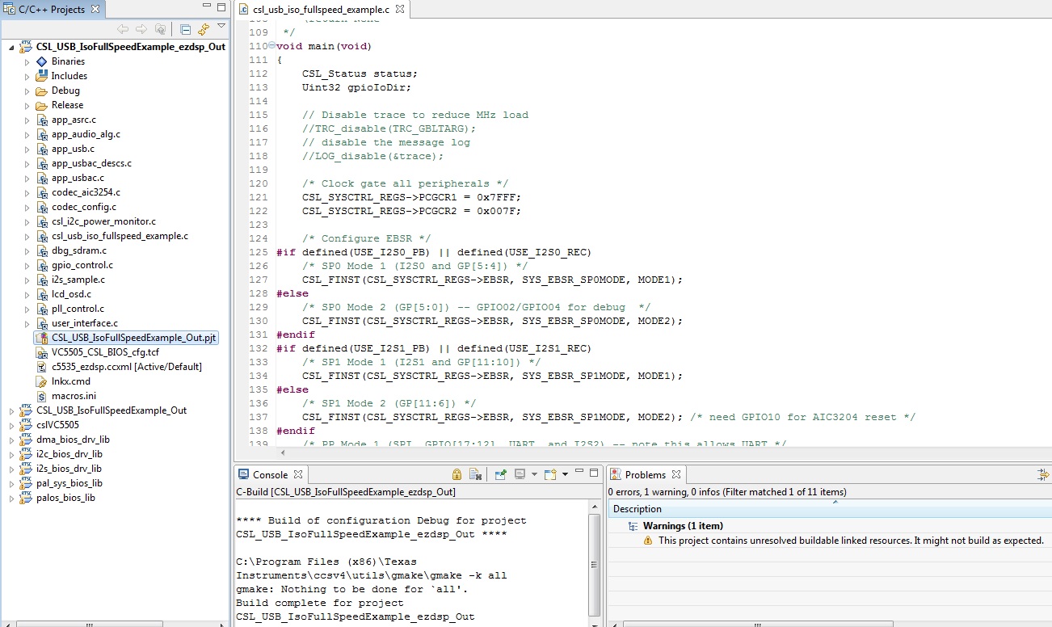Minimize the Console view
The image size is (1052, 627).
pyautogui.click(x=580, y=473)
